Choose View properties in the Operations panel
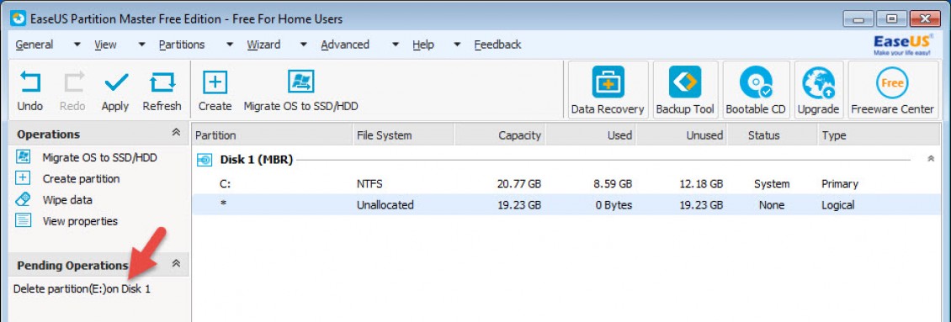951x322 pixels. click(80, 221)
